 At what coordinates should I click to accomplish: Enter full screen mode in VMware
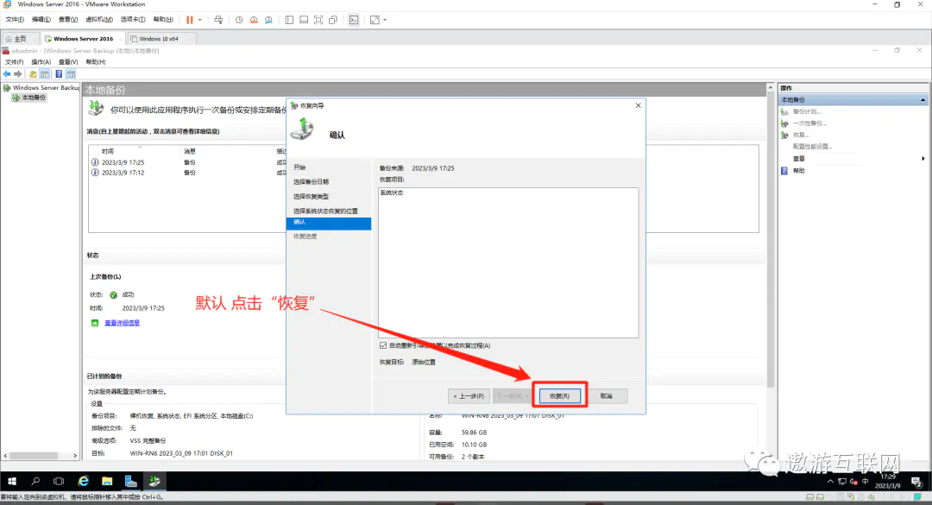pyautogui.click(x=318, y=20)
